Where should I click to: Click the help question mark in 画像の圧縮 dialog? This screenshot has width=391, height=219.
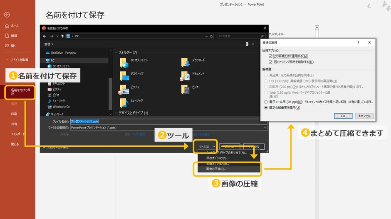[x=358, y=43]
